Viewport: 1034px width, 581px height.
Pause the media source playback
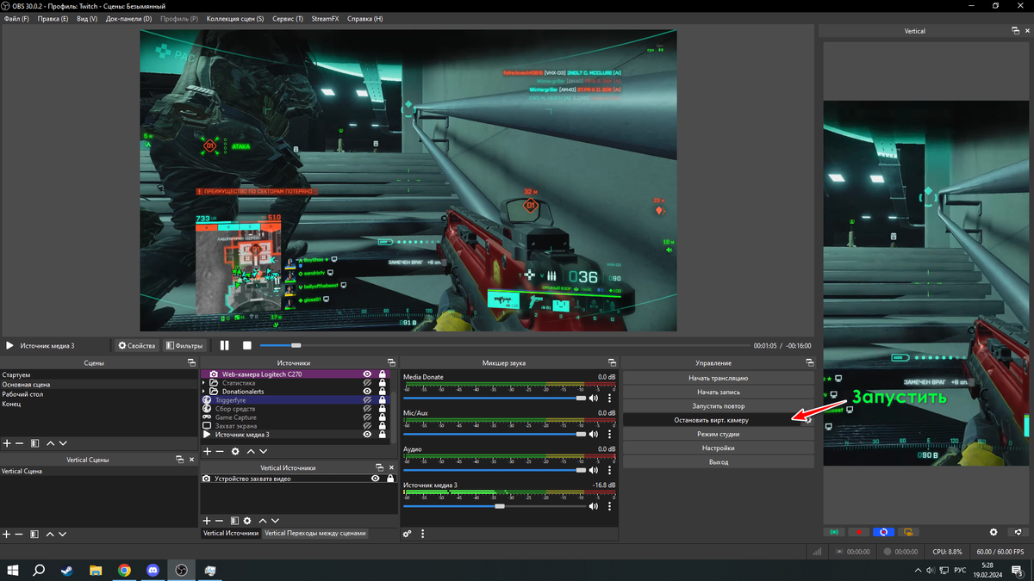(224, 345)
